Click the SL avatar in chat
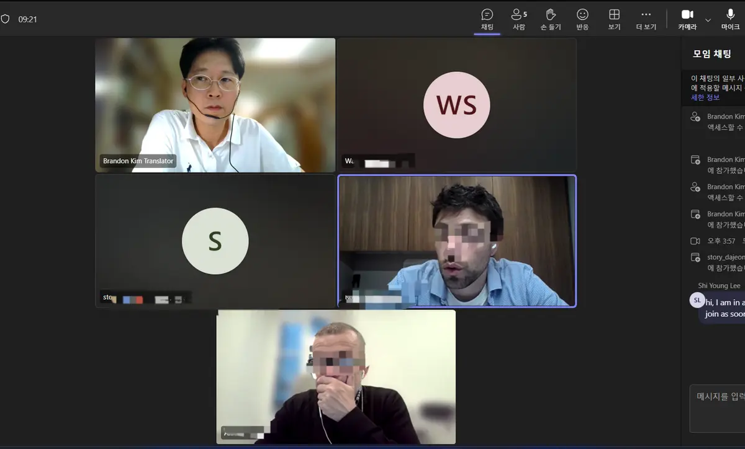This screenshot has height=449, width=745. coord(697,300)
